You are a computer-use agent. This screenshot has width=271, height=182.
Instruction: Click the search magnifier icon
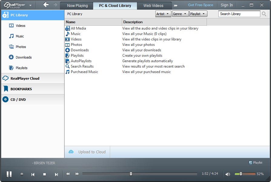(264, 14)
